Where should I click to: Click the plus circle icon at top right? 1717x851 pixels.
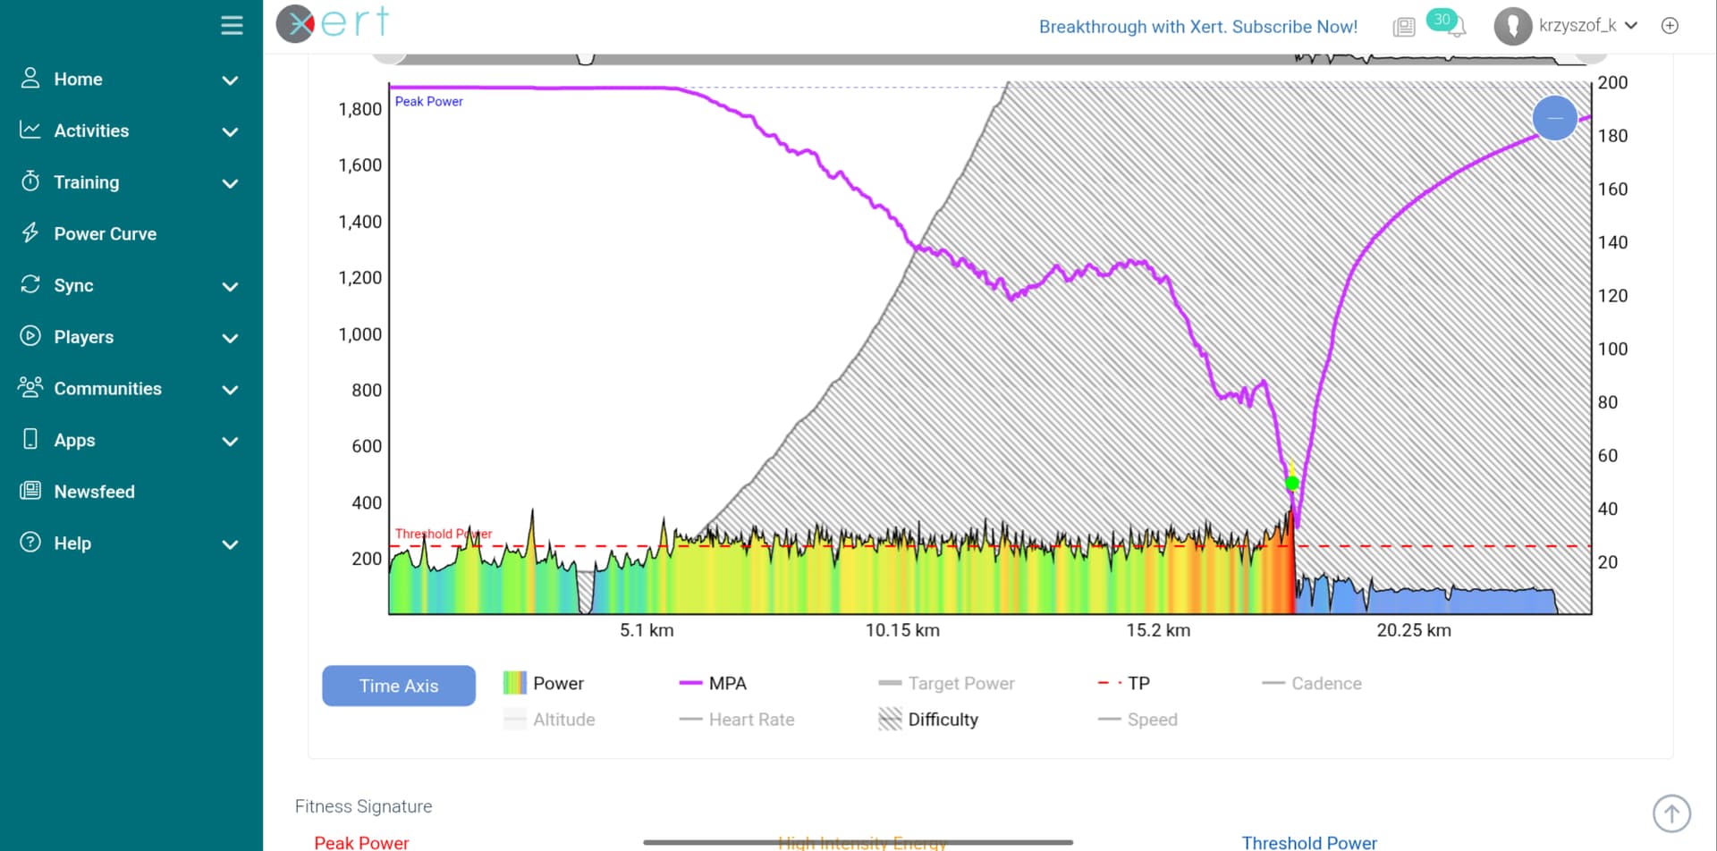pyautogui.click(x=1670, y=26)
